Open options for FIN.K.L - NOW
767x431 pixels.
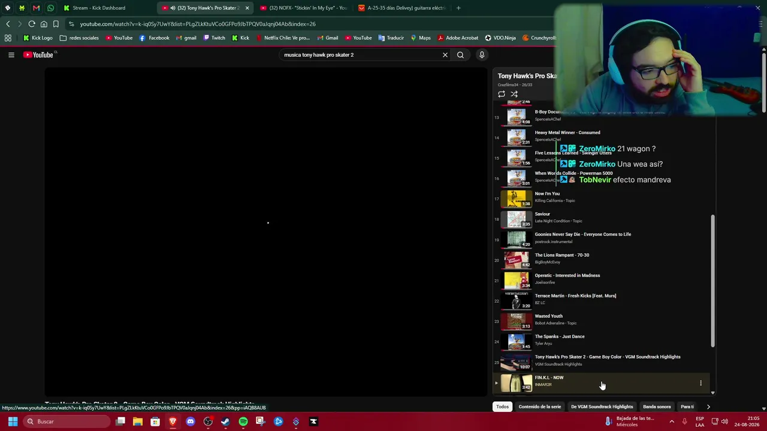[x=700, y=383]
